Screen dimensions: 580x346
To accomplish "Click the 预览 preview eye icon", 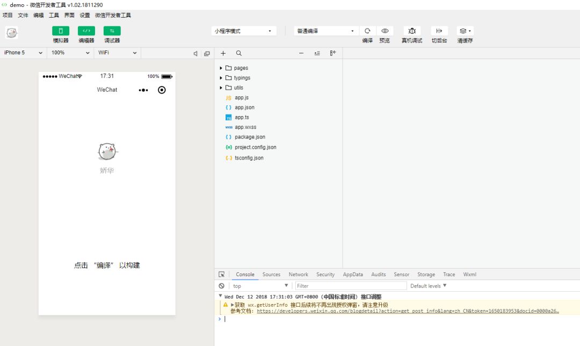I will (385, 31).
